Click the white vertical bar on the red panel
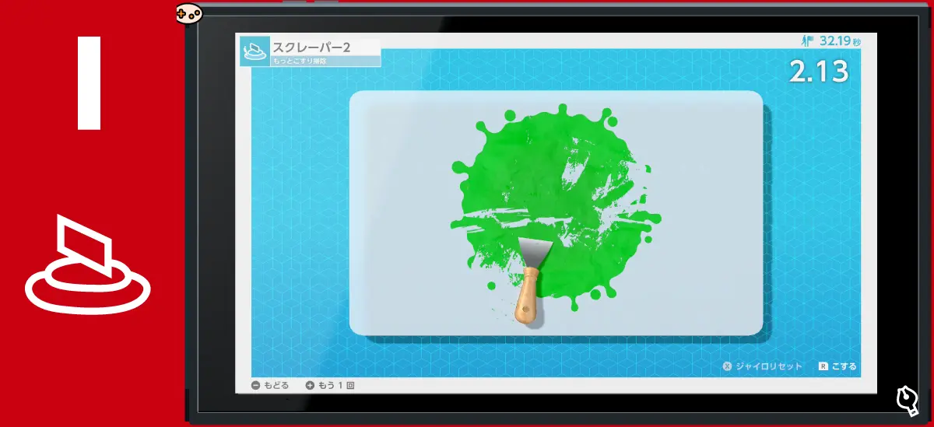Viewport: 934px width, 427px height. (90, 82)
